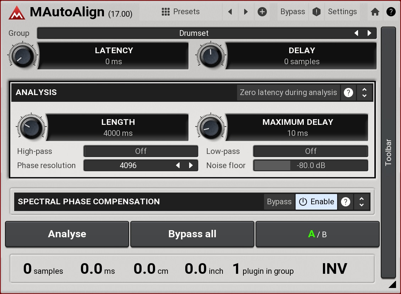Open the Group Drumset dropdown
Image resolution: width=401 pixels, height=294 pixels.
pos(193,33)
